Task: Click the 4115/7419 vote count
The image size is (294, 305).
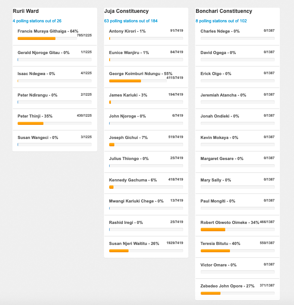Action: [x=175, y=78]
